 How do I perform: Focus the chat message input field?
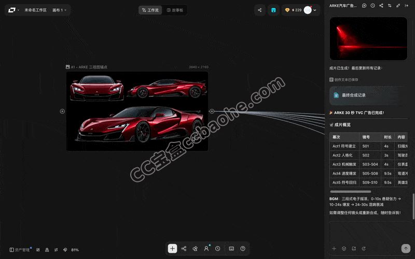tap(370, 232)
